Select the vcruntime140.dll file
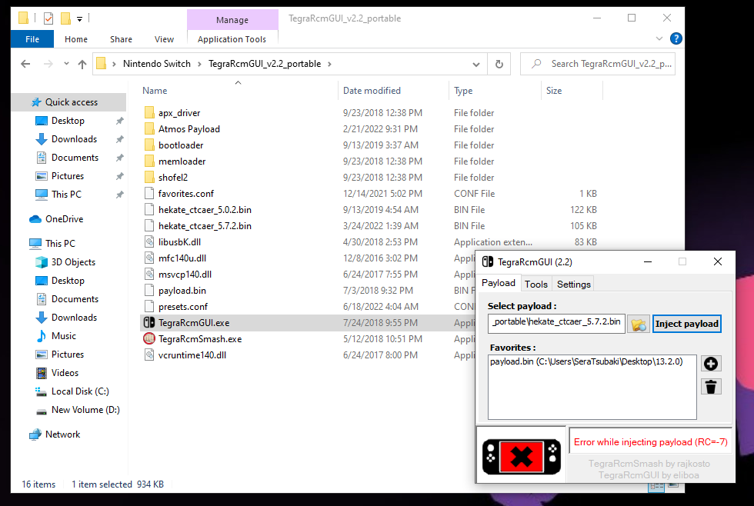Screen dimensions: 754x506 pos(192,355)
